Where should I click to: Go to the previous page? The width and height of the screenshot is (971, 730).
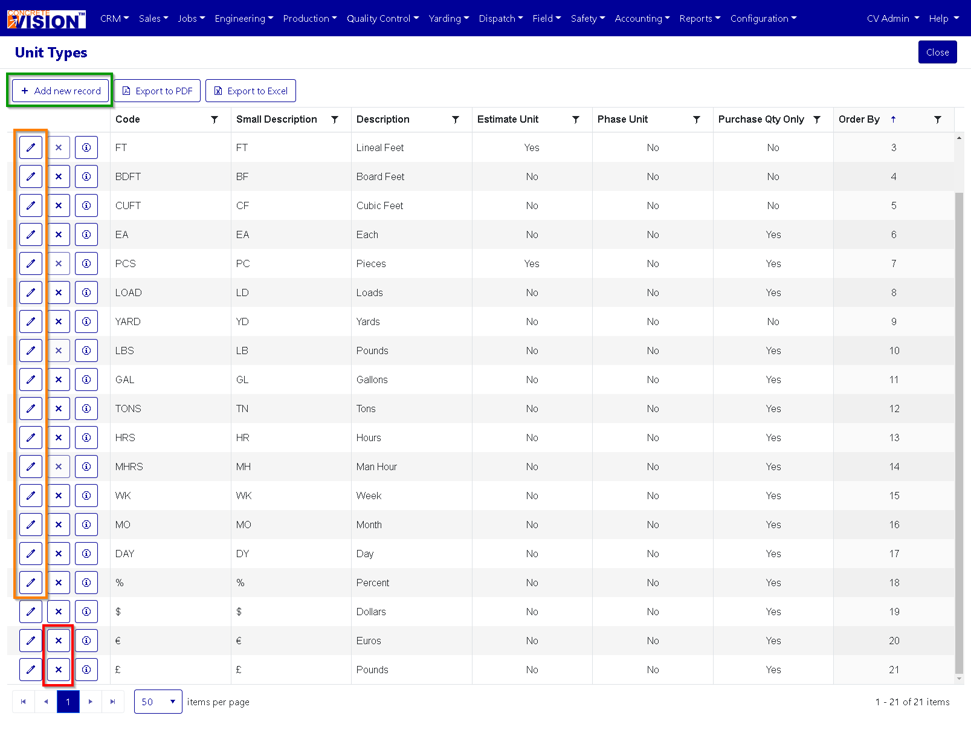[x=46, y=702]
